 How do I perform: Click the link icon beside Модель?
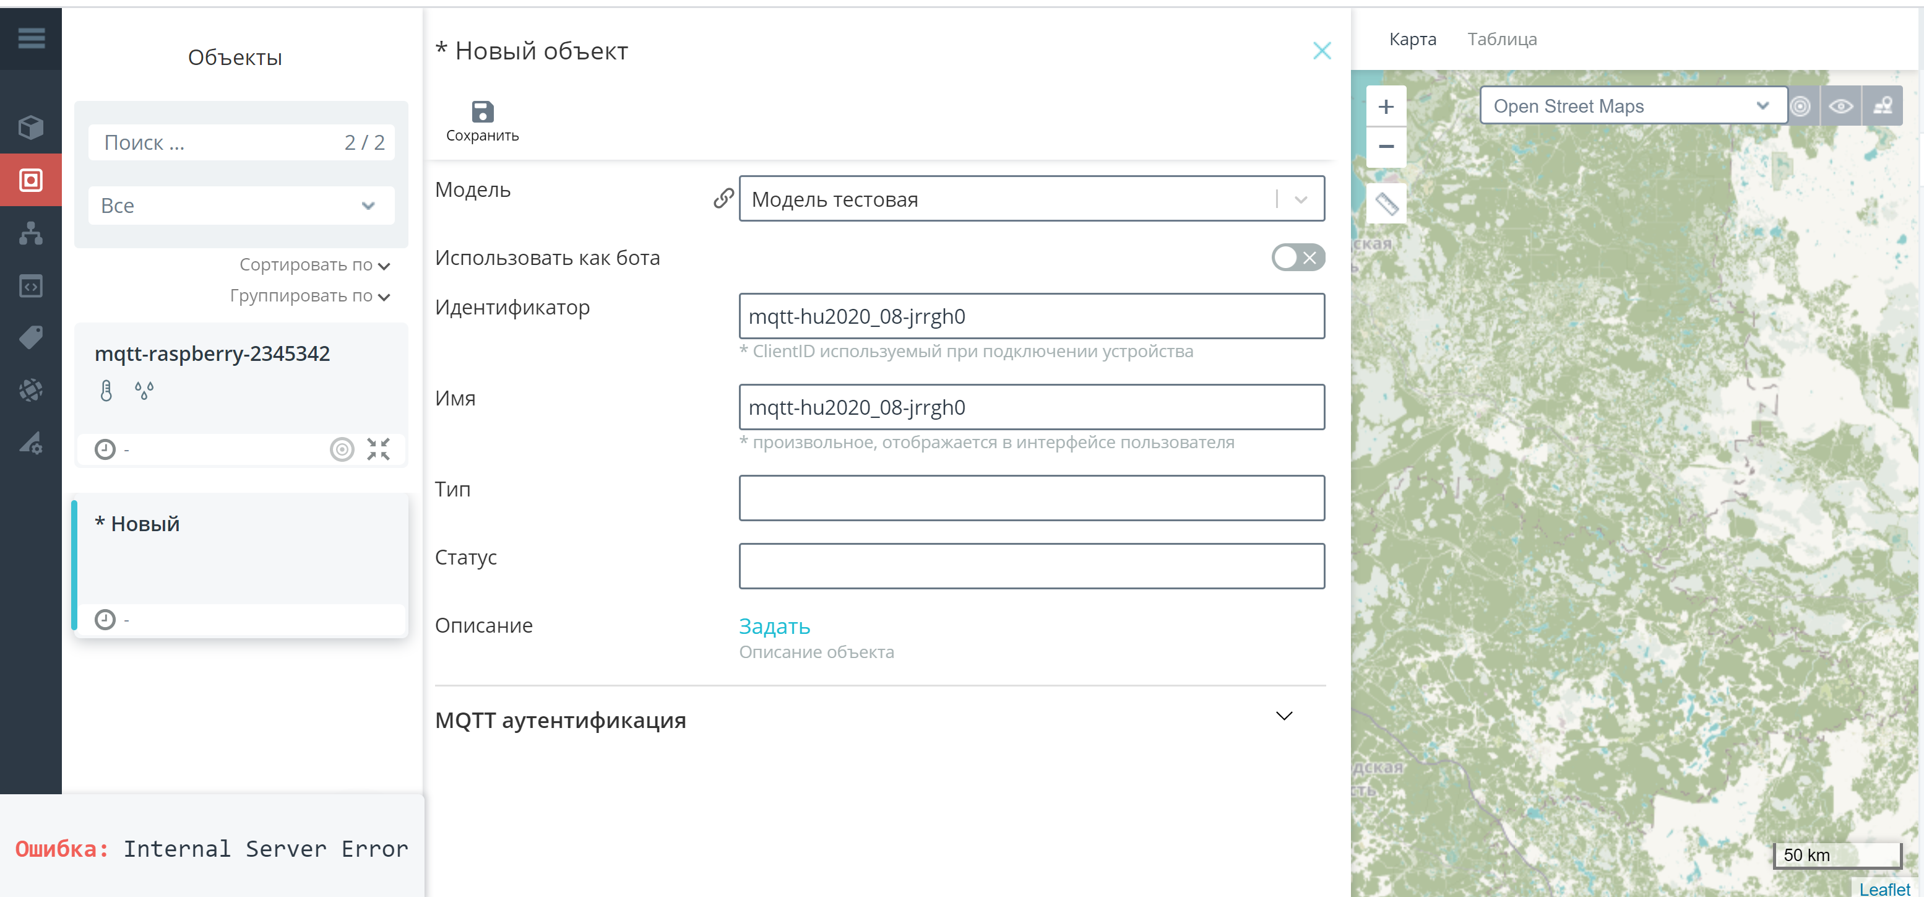722,199
